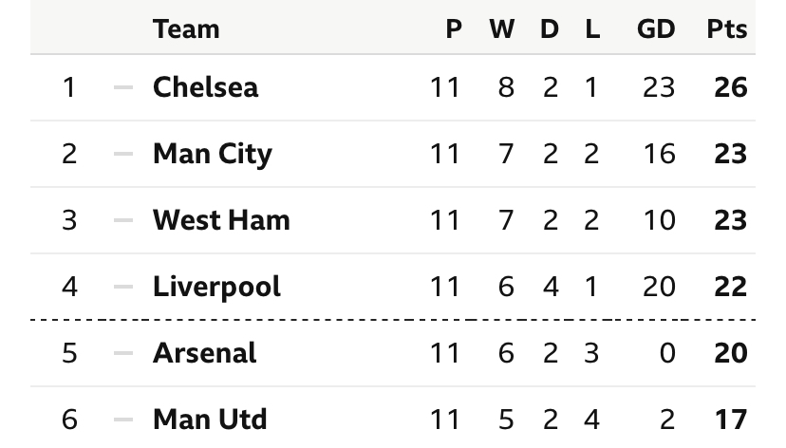Select Man Utd in the table
786x448 pixels.
[x=210, y=419]
